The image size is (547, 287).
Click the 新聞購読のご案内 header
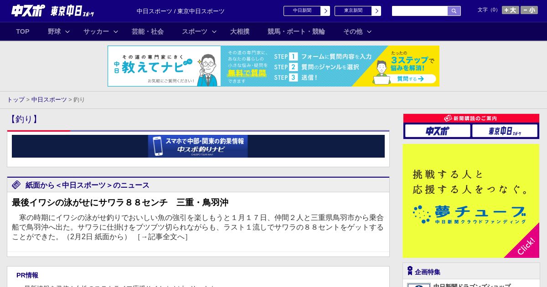point(471,118)
